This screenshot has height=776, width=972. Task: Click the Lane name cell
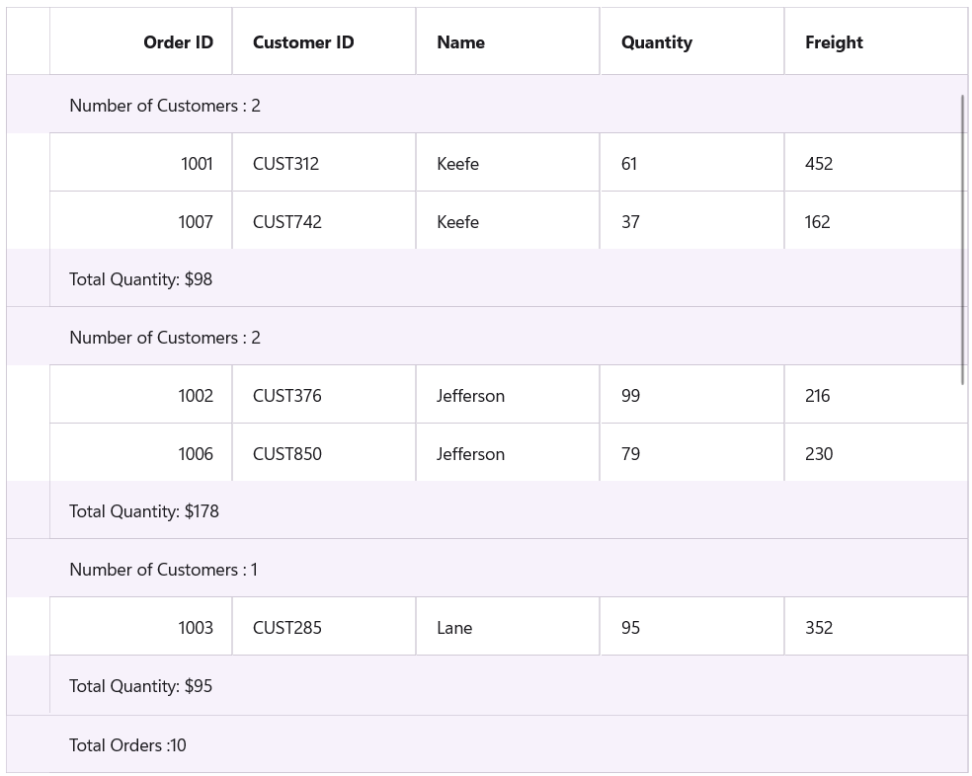click(454, 627)
